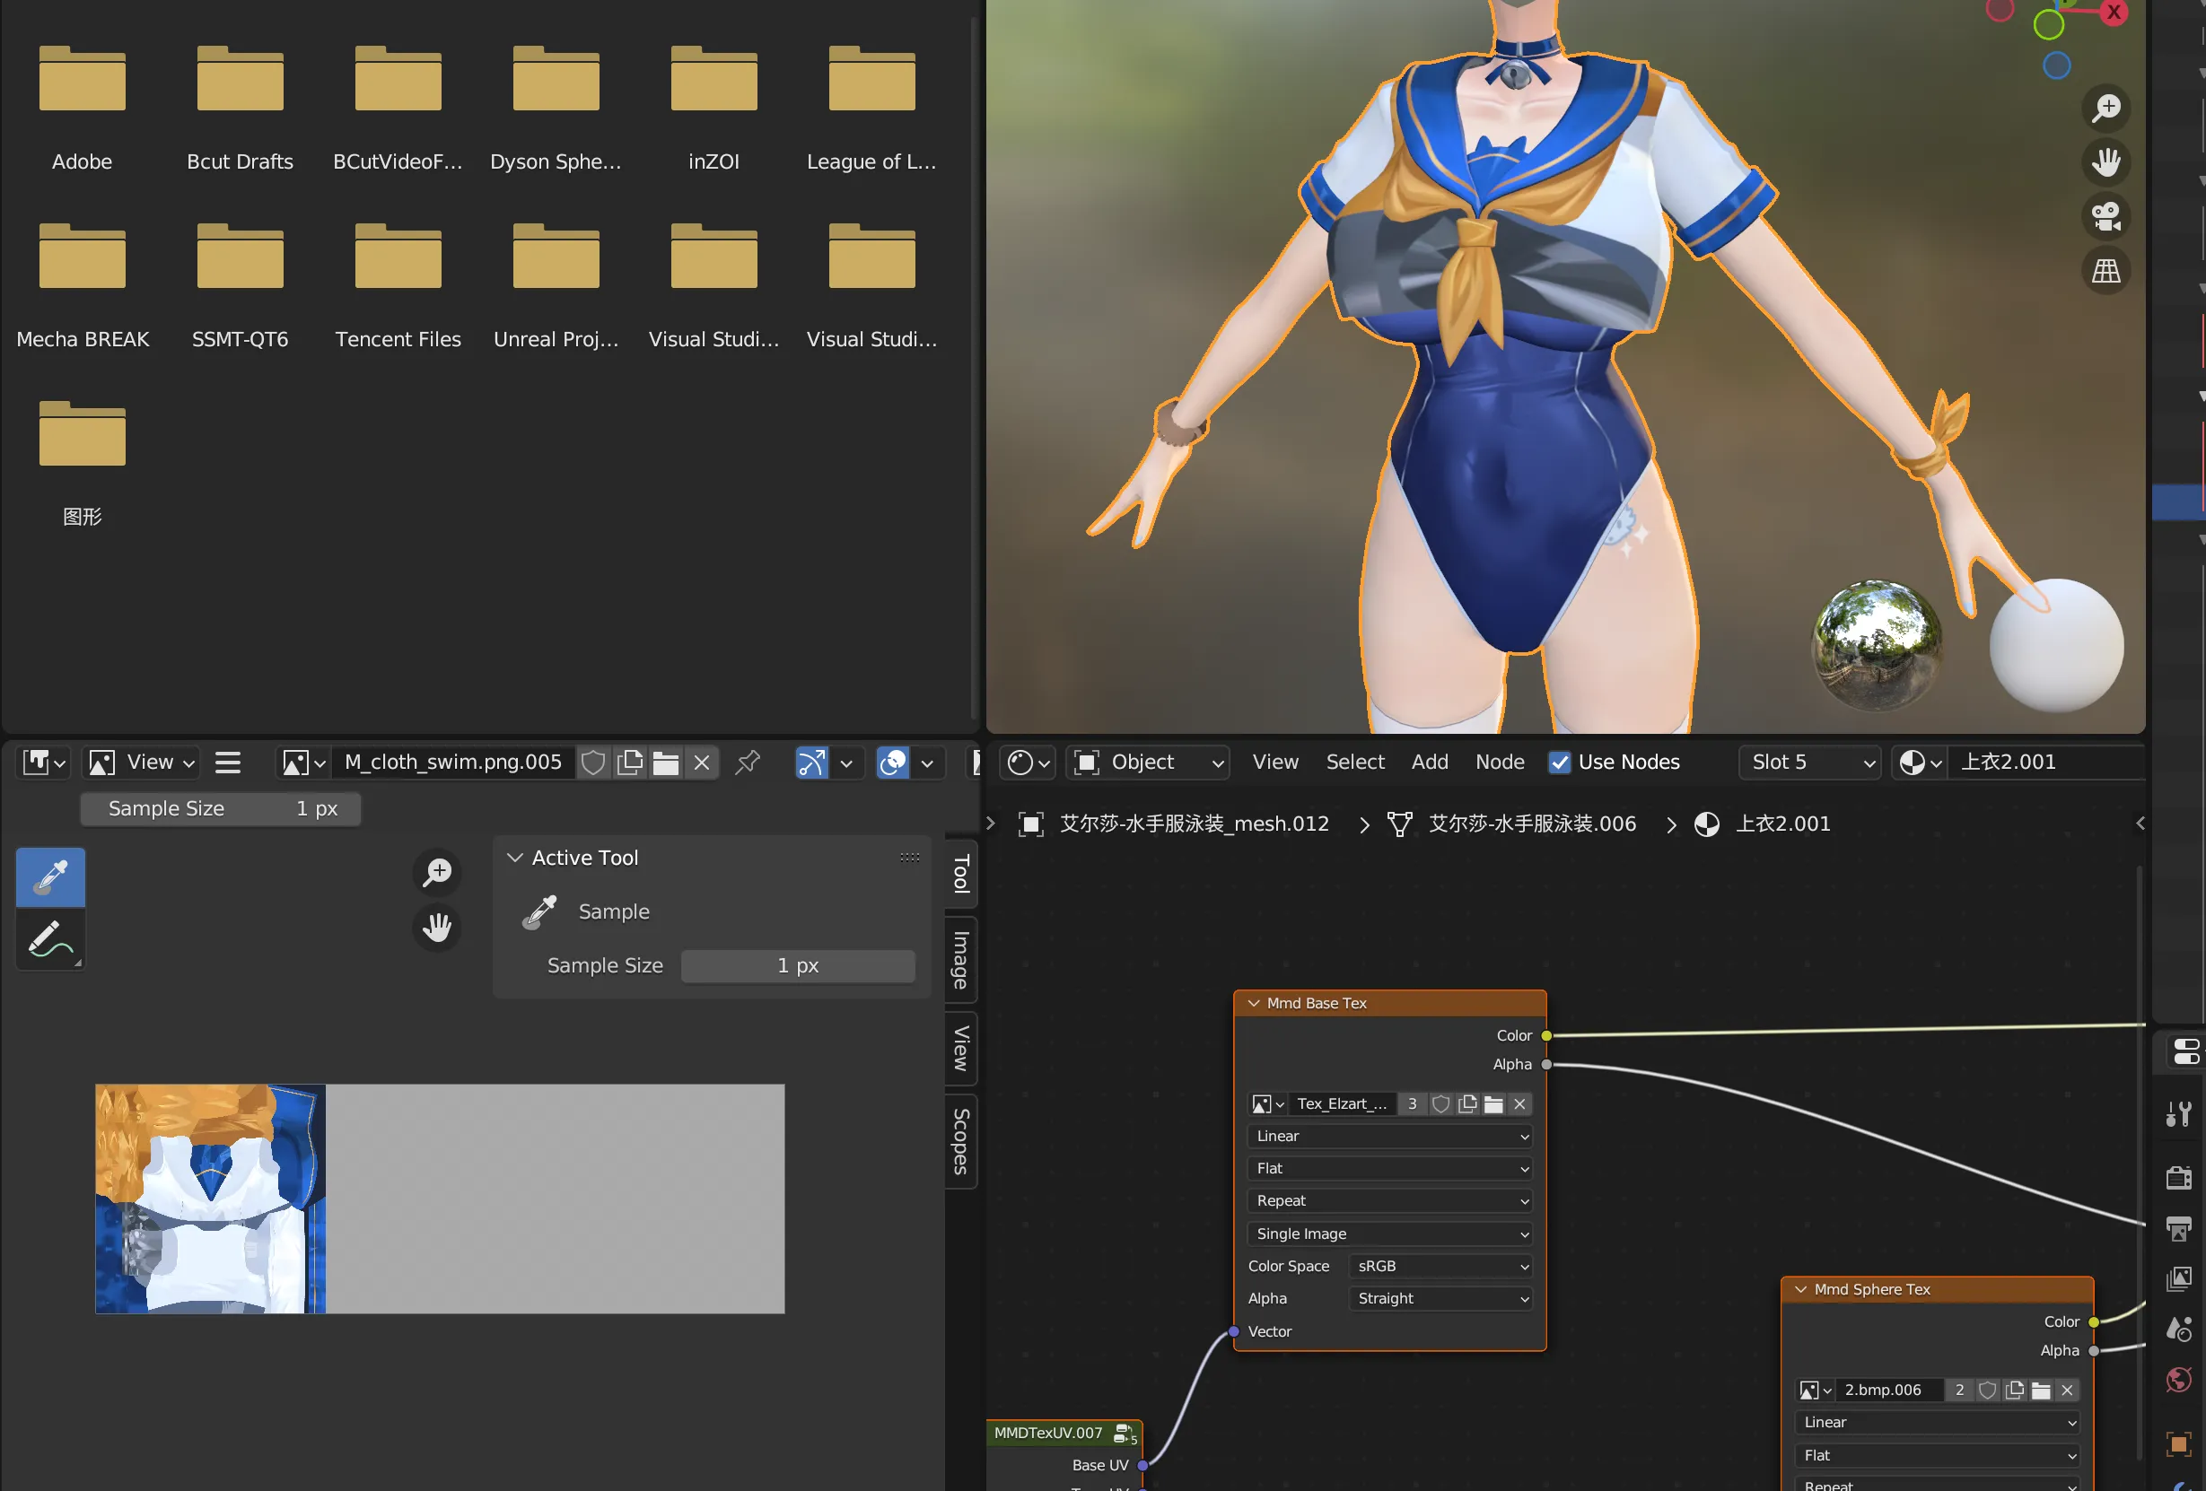Viewport: 2206px width, 1491px height.
Task: Select the Annotate tool
Action: pyautogui.click(x=50, y=939)
